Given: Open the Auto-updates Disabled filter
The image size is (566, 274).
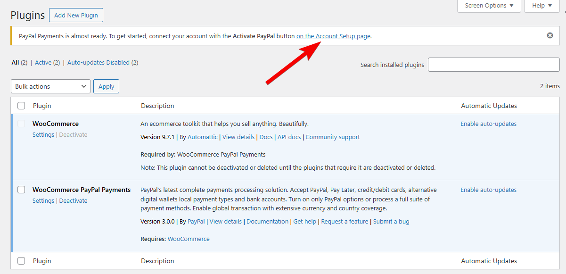Looking at the screenshot, I should [99, 62].
